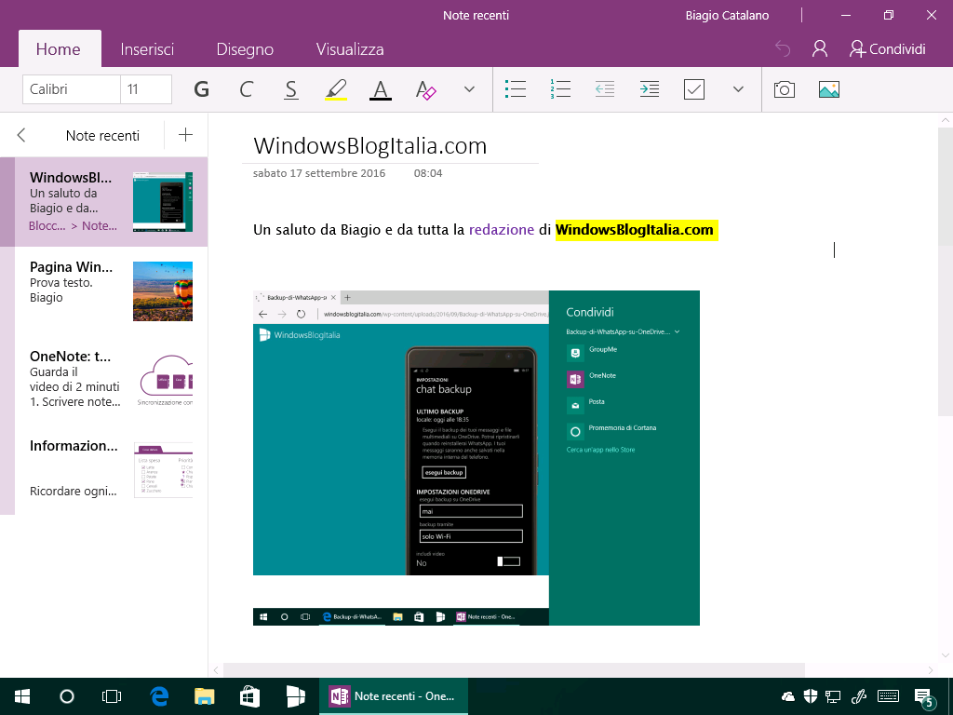953x715 pixels.
Task: Open the account profile icon
Action: pos(820,48)
